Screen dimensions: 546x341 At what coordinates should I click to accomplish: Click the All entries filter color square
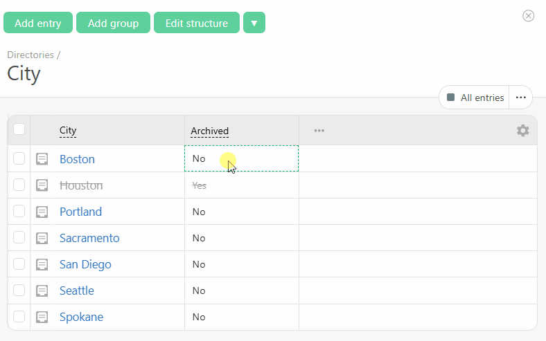click(451, 98)
